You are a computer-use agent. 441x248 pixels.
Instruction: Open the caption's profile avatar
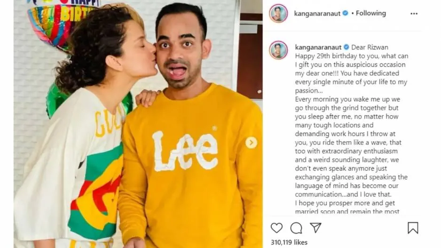pyautogui.click(x=278, y=50)
